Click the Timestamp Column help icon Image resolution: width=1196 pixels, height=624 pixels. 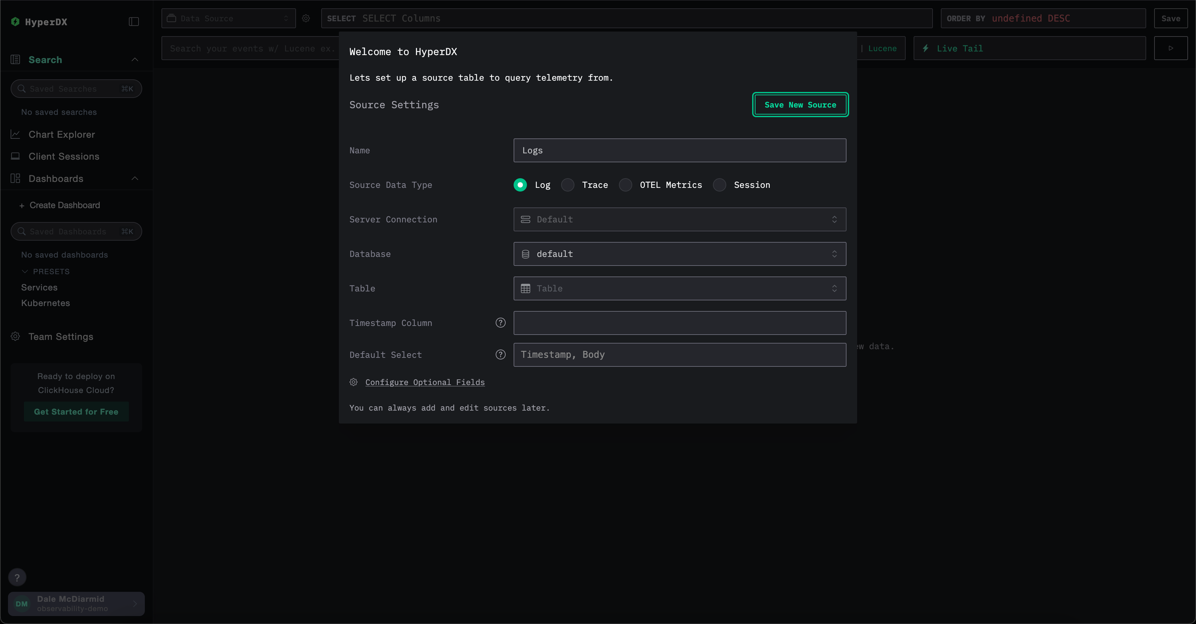[501, 323]
